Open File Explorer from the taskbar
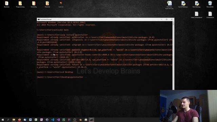Viewport: 217px width, 122px height. pos(14,120)
